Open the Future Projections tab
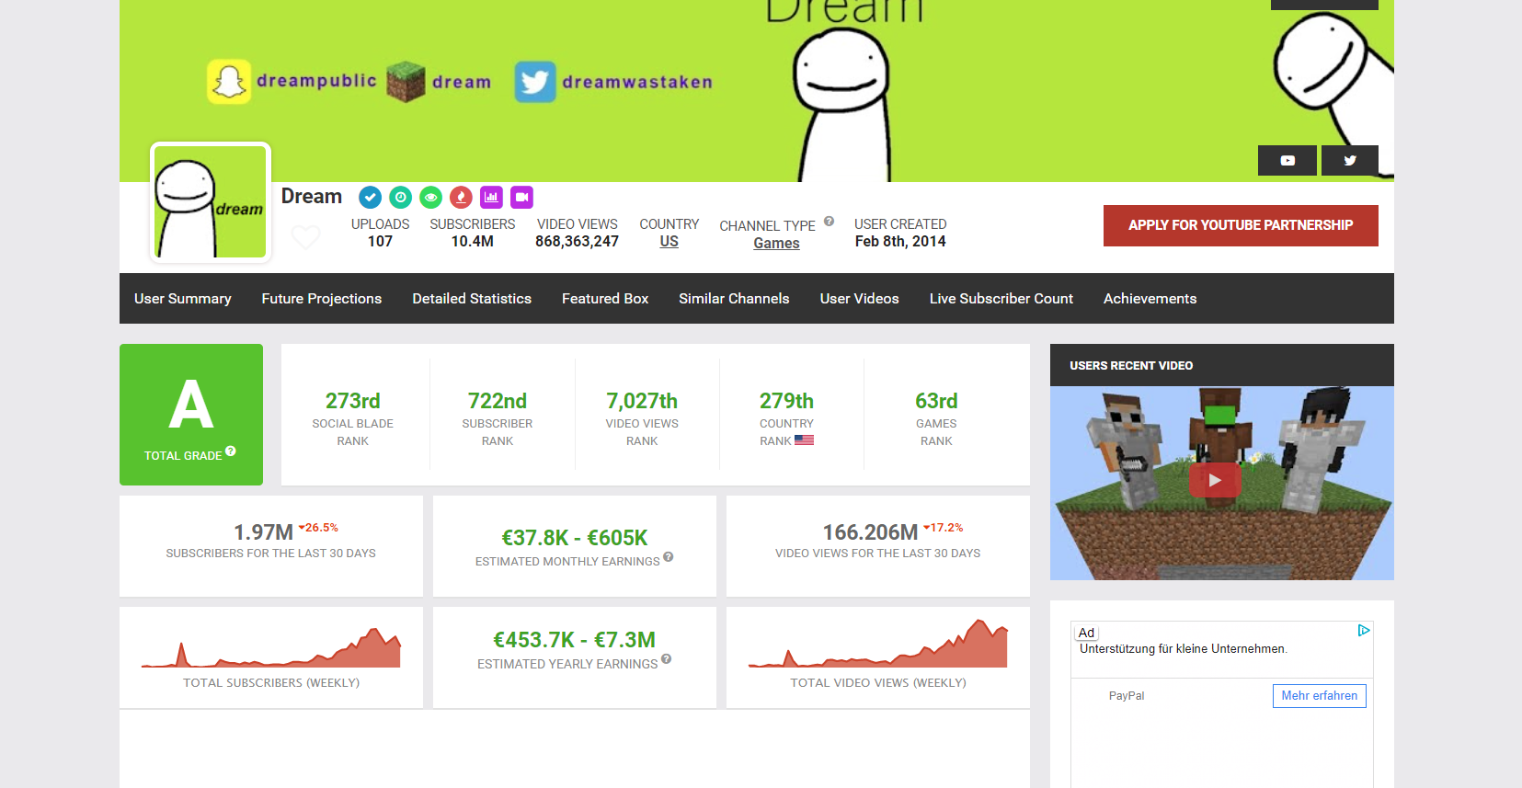Screen dimensions: 1522x788 coord(322,299)
